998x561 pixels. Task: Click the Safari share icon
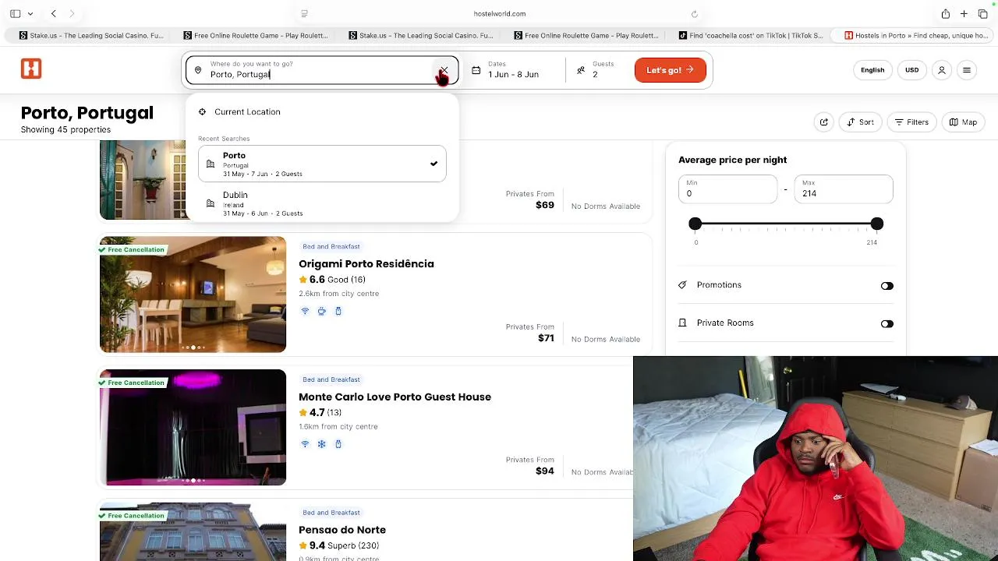tap(945, 14)
